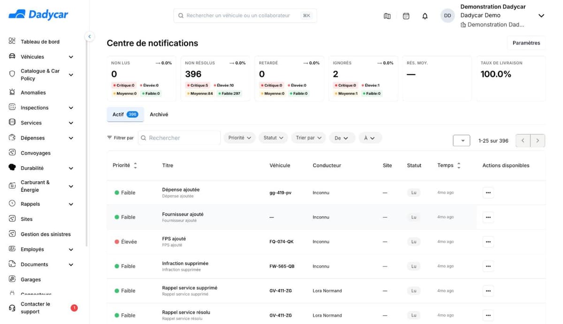Click the Documents folder icon

coord(12,264)
